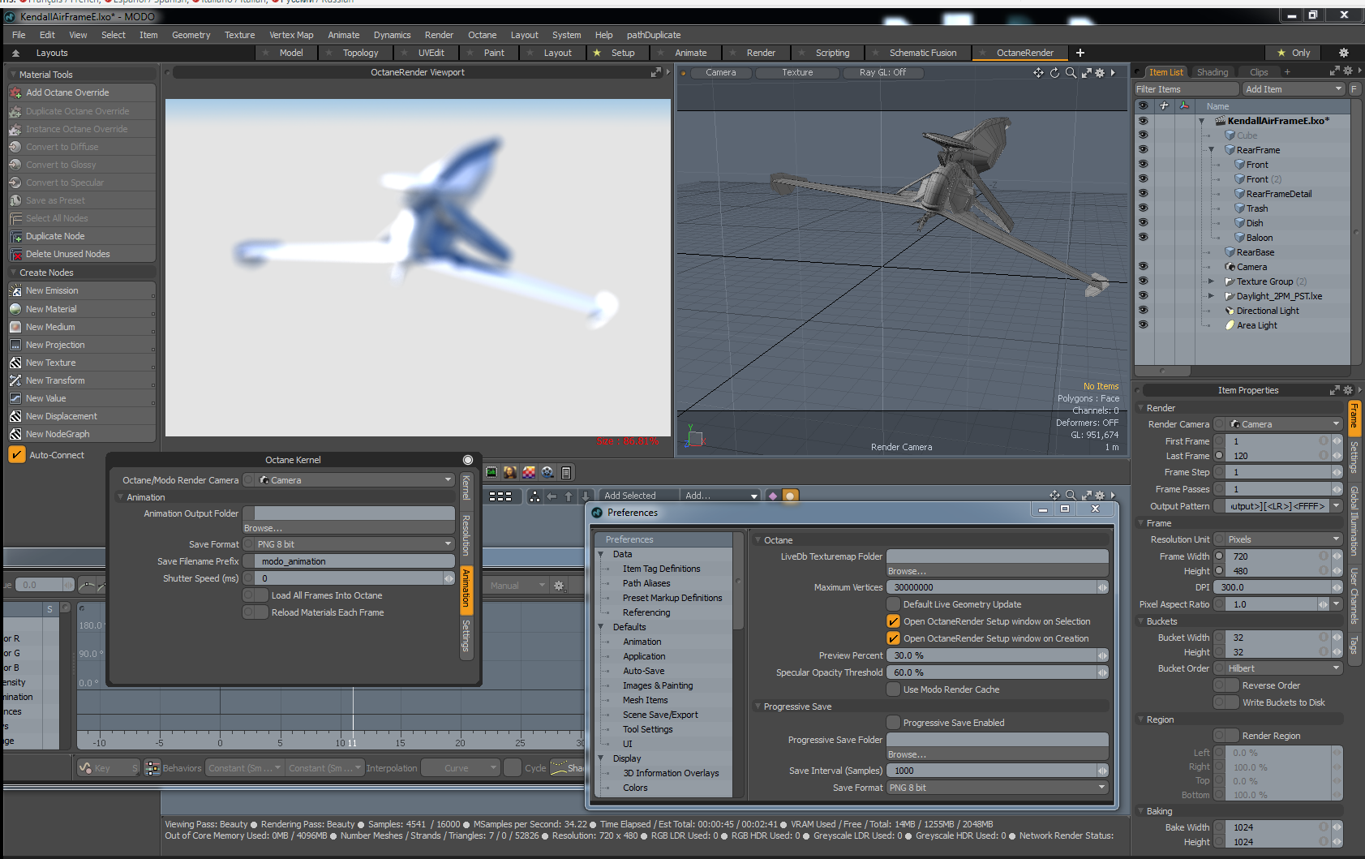Toggle the Auto-Connect checkbox

click(17, 455)
